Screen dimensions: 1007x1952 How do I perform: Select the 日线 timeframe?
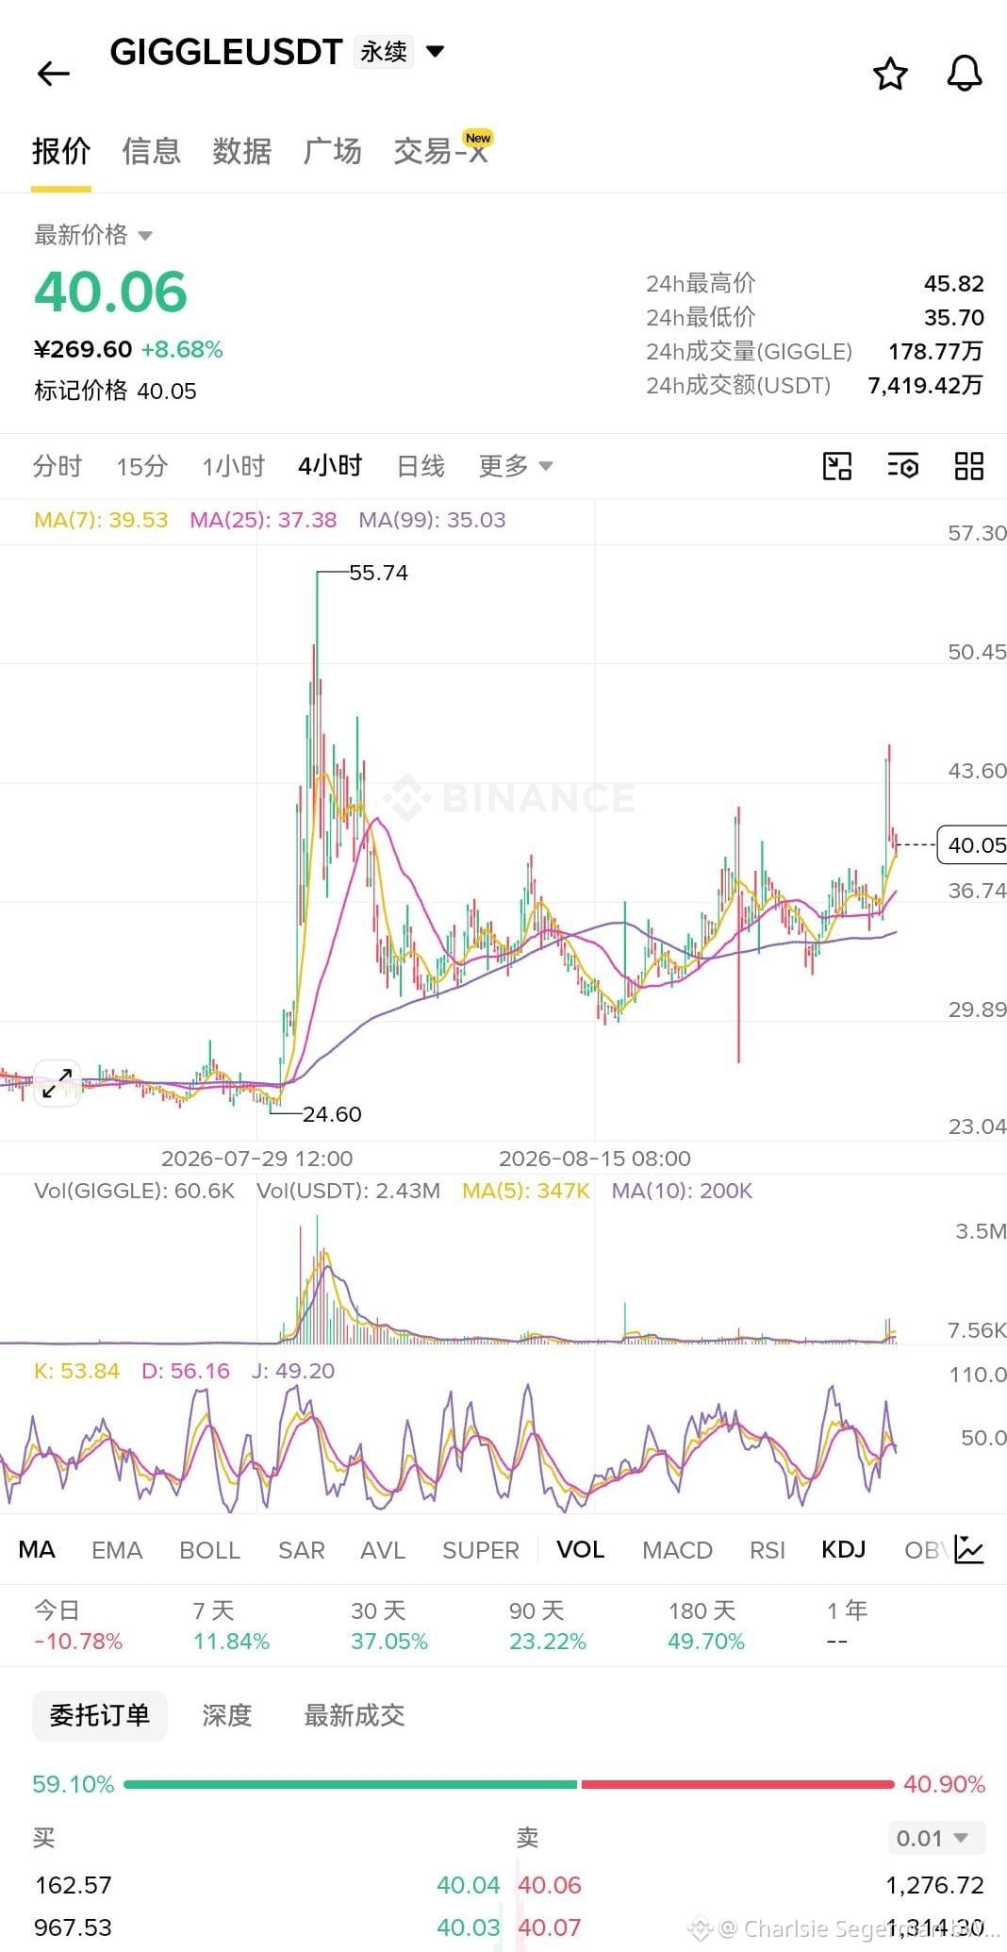[x=421, y=466]
